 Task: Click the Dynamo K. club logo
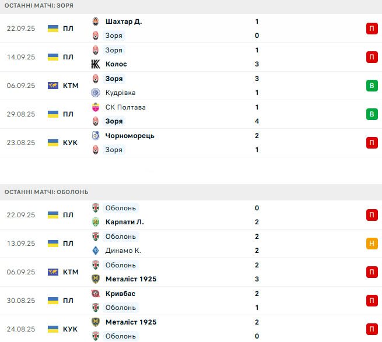[x=96, y=251]
